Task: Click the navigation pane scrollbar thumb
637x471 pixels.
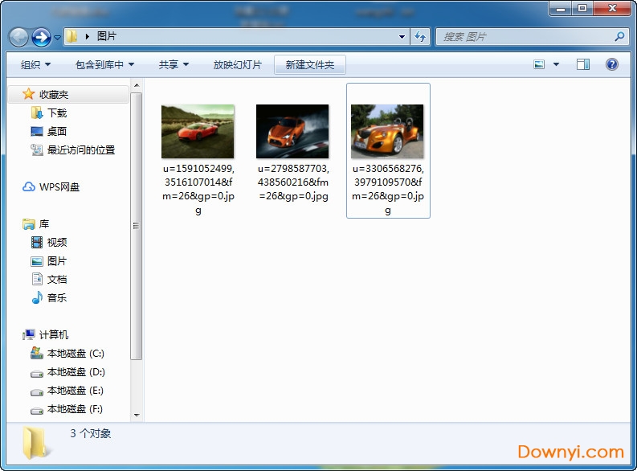Action: 137,226
